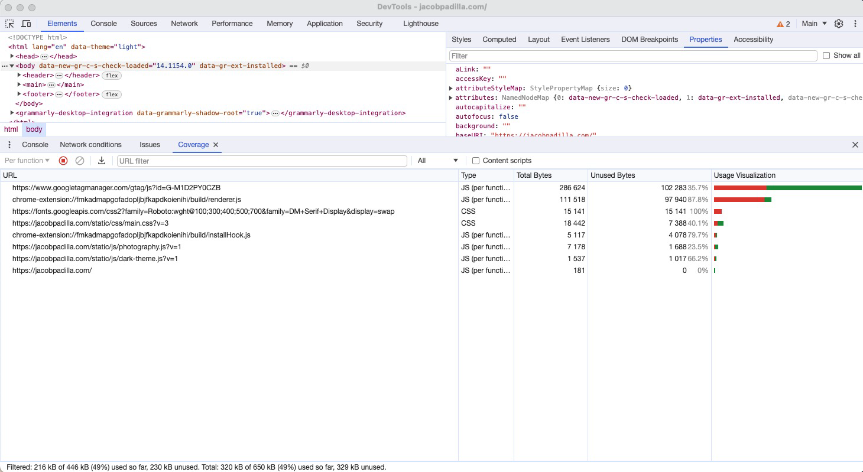Clear all coverage data
The height and width of the screenshot is (472, 863).
(x=81, y=160)
